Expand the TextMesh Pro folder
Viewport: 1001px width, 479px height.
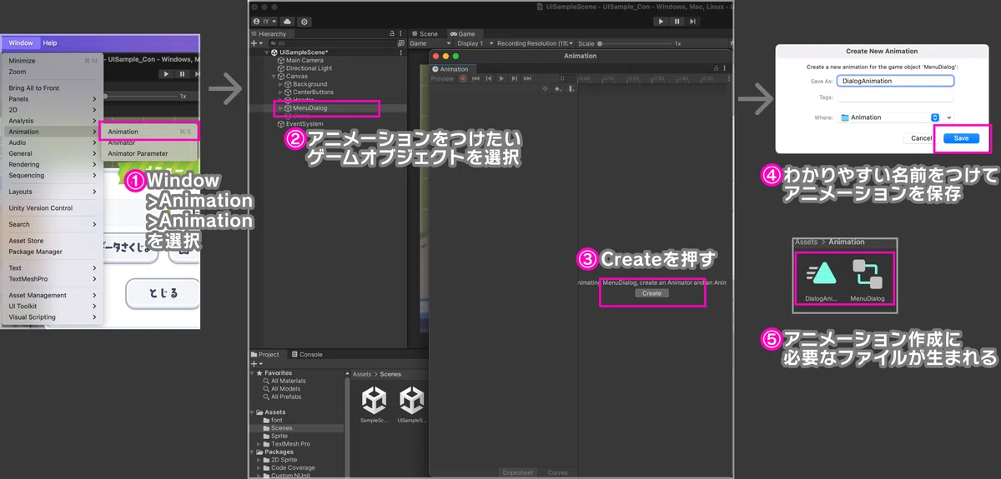click(259, 444)
